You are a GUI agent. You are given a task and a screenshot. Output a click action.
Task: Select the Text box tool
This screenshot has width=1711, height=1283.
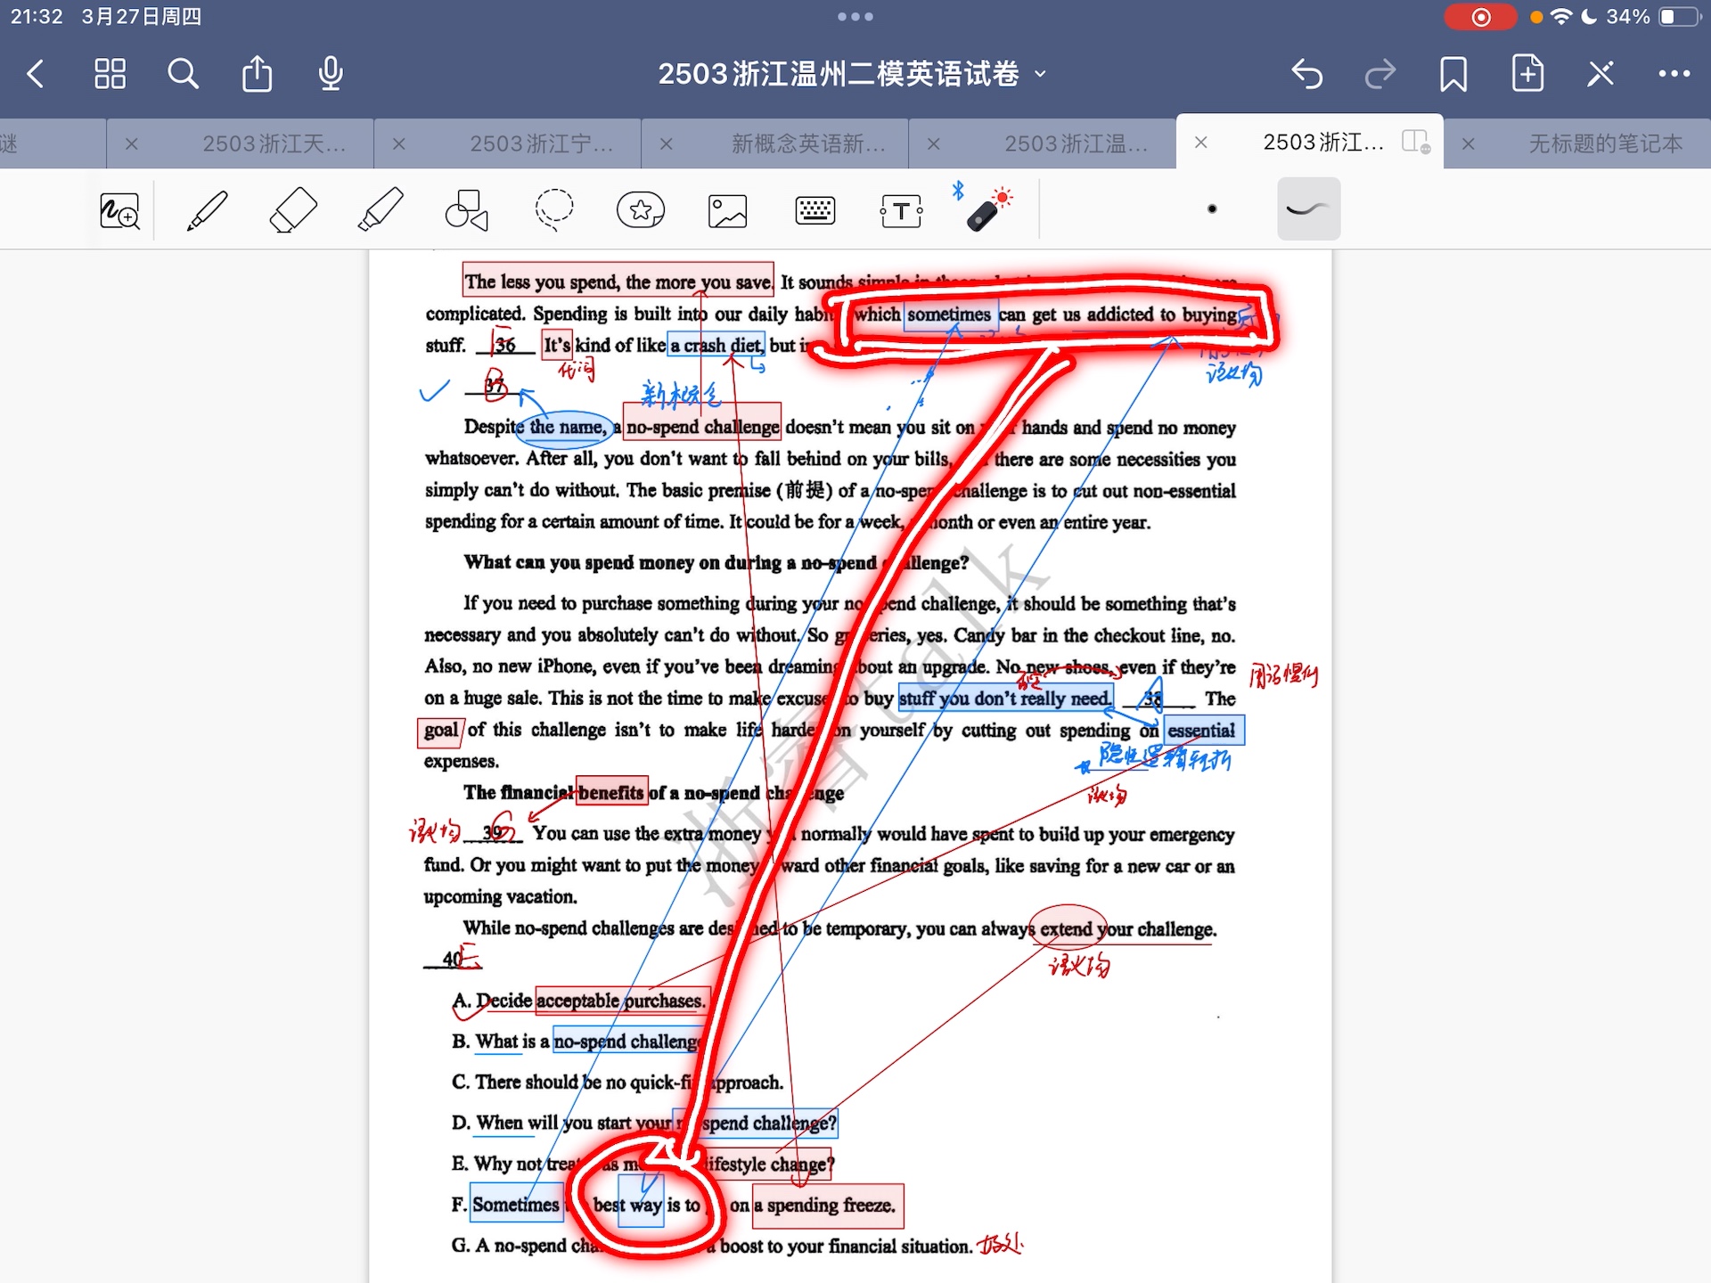tap(901, 211)
